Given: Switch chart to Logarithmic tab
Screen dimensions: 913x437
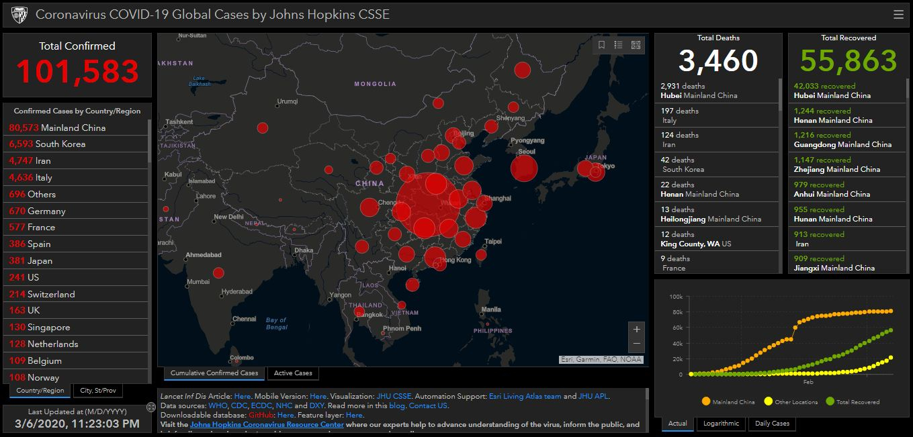Looking at the screenshot, I should [x=721, y=424].
